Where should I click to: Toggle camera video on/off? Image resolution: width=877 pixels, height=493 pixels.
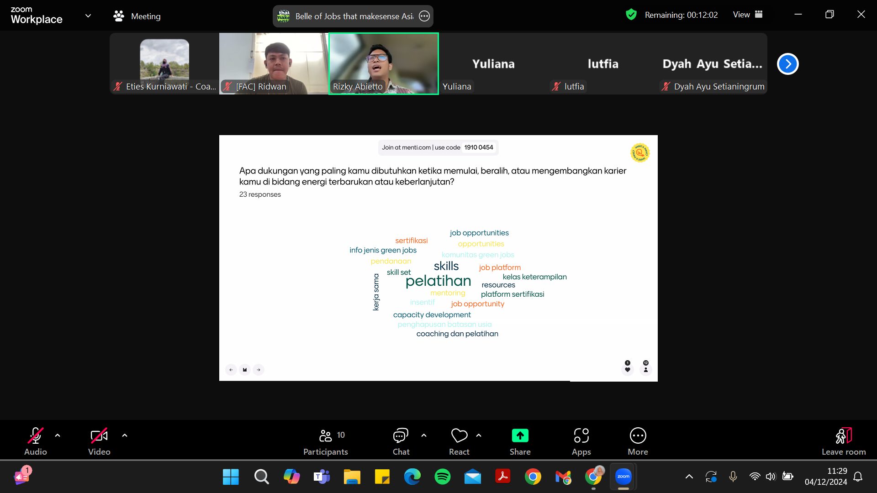pyautogui.click(x=99, y=441)
